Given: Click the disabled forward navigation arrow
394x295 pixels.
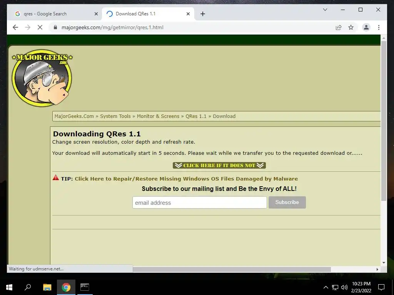Looking at the screenshot, I should tap(28, 27).
